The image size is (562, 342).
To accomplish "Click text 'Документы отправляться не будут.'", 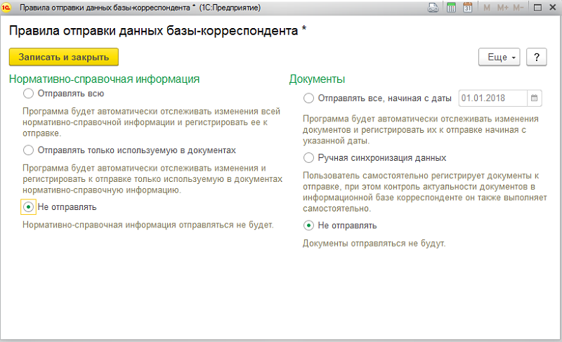I will (374, 244).
